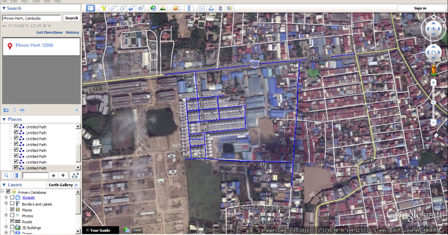Click the Get Directions link
Image resolution: width=448 pixels, height=235 pixels.
[49, 32]
